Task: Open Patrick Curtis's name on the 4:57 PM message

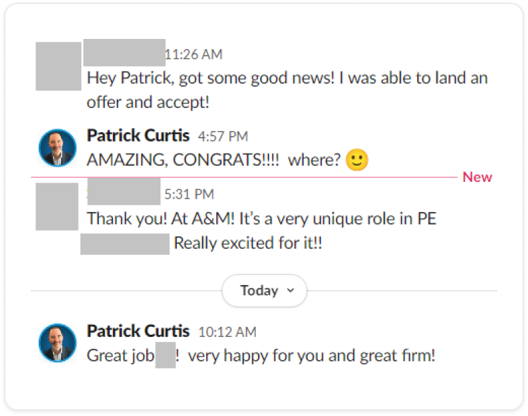Action: 138,136
